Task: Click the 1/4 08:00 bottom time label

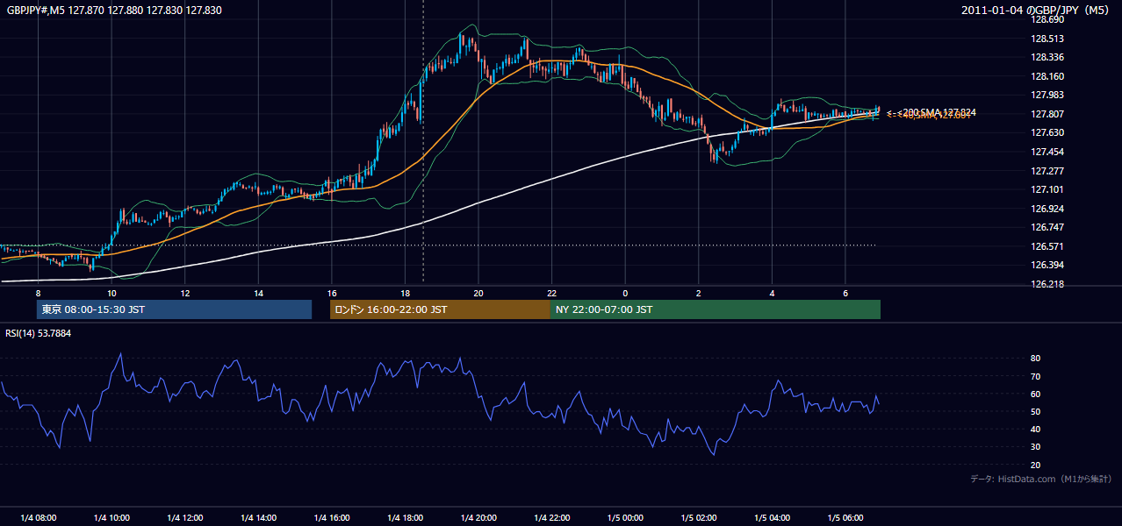Action: [x=38, y=517]
